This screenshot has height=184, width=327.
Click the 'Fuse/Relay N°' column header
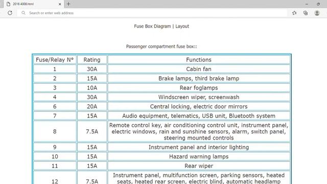[x=55, y=60]
